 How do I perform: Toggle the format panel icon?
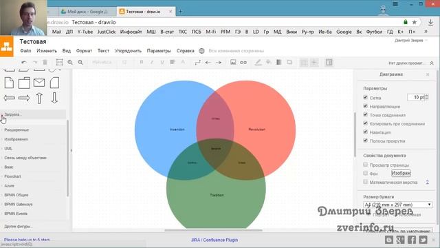329,63
